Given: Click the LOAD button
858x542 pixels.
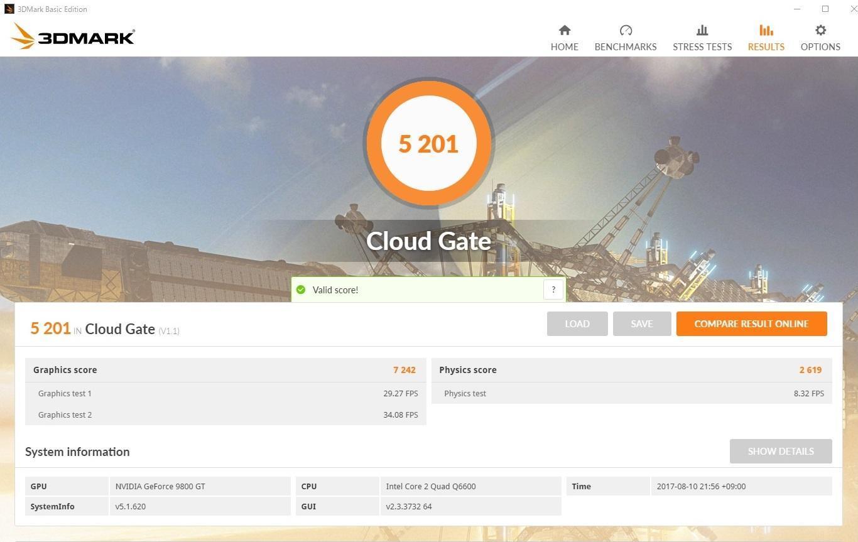Looking at the screenshot, I should (x=577, y=324).
